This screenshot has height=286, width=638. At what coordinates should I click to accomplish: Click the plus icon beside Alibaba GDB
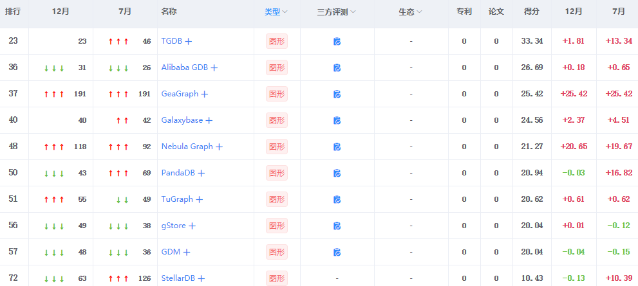tap(214, 68)
